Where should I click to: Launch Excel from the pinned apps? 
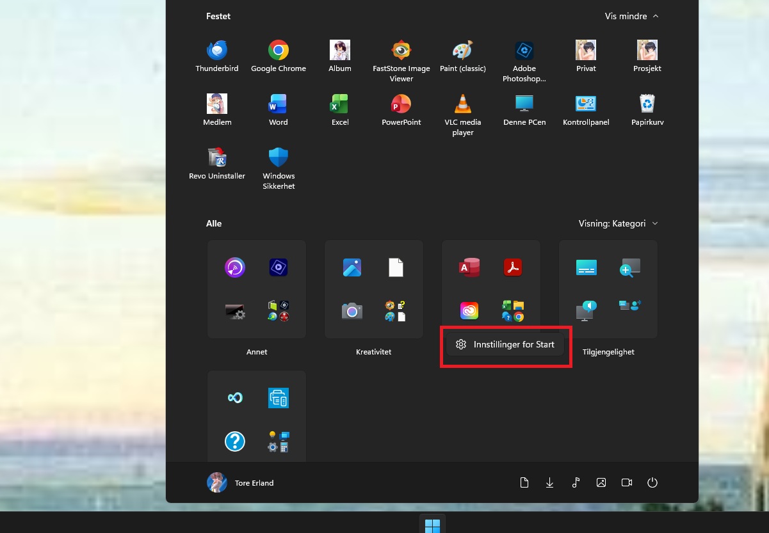point(340,111)
